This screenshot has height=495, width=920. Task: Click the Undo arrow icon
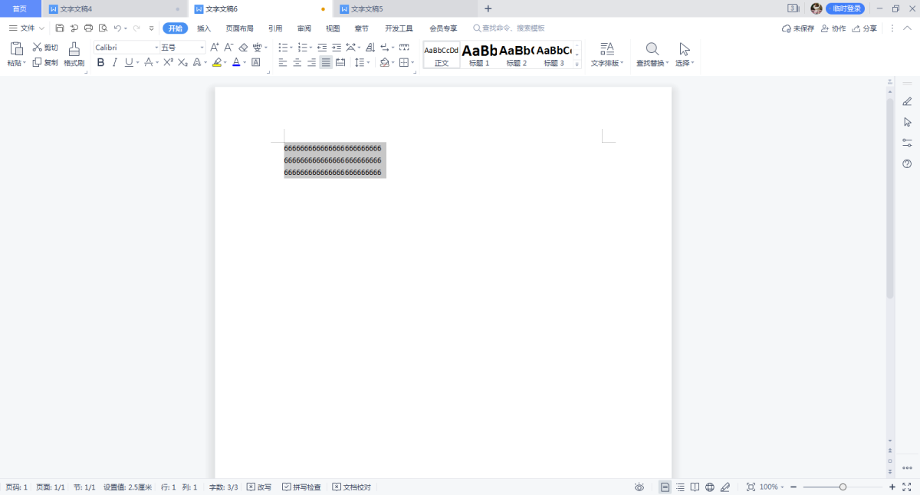[117, 28]
